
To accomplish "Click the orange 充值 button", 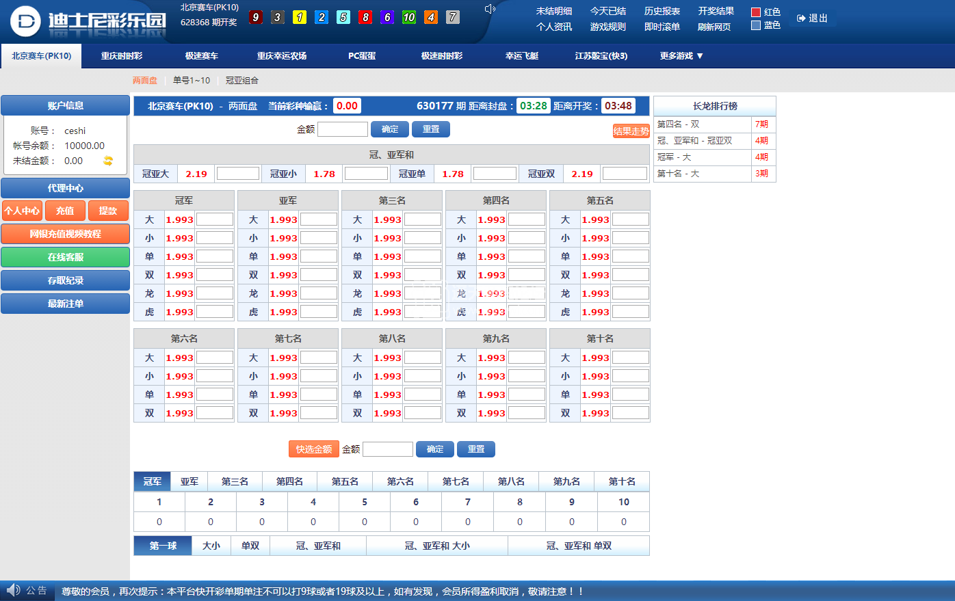I will pos(65,211).
